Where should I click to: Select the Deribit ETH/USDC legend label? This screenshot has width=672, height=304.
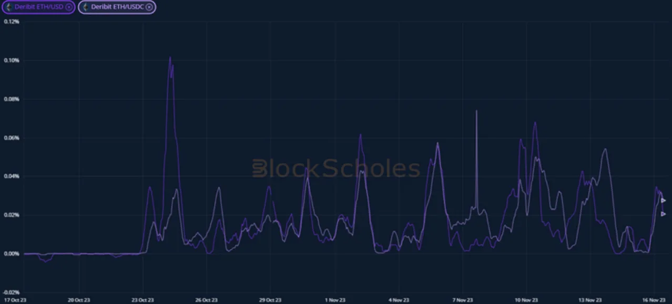pos(118,7)
